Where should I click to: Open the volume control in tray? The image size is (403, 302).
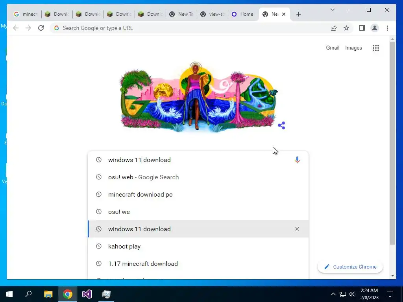352,294
